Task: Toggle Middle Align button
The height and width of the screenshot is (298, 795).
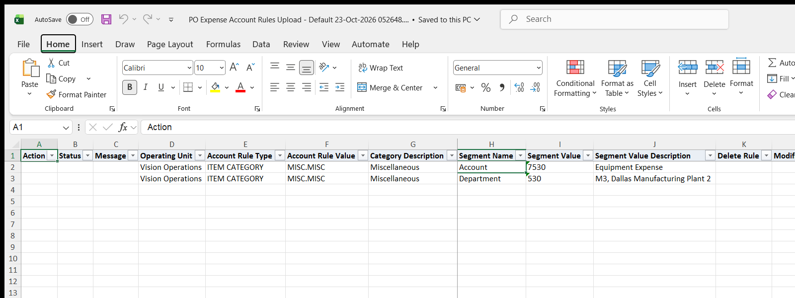Action: click(291, 67)
